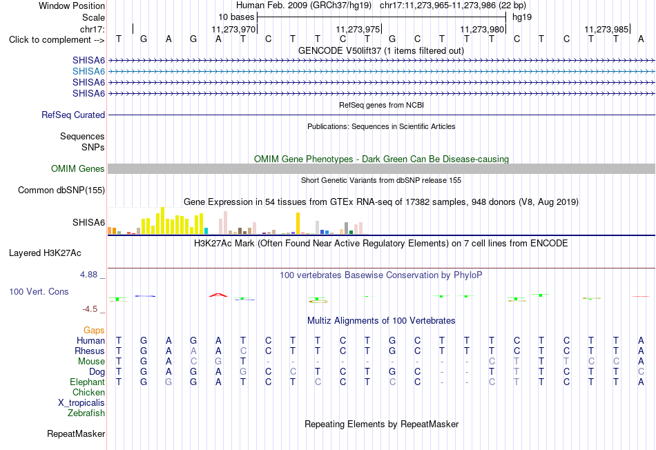656x450 pixels.
Task: Select the "Rhesus" alignment row label
Action: 90,351
